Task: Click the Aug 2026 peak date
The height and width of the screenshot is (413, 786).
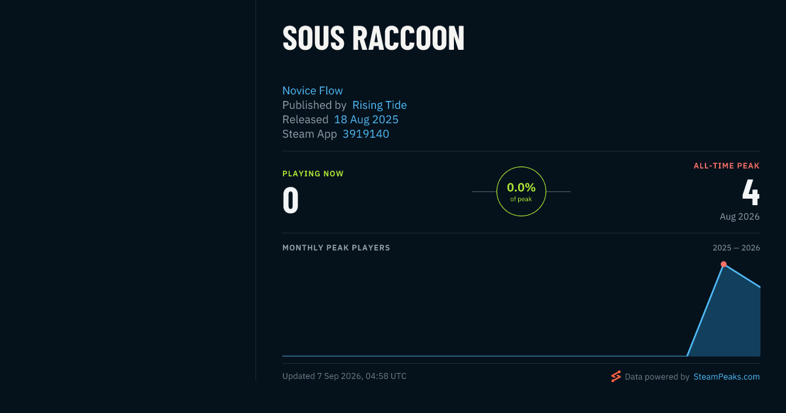Action: [739, 216]
